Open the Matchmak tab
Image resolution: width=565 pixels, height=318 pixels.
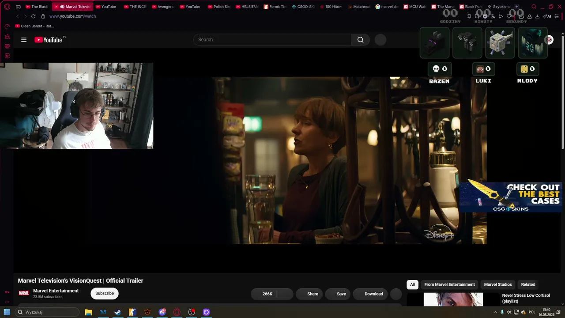tap(359, 7)
